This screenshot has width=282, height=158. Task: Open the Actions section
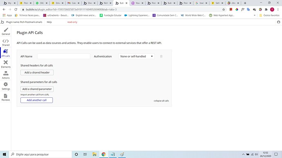coord(6,75)
